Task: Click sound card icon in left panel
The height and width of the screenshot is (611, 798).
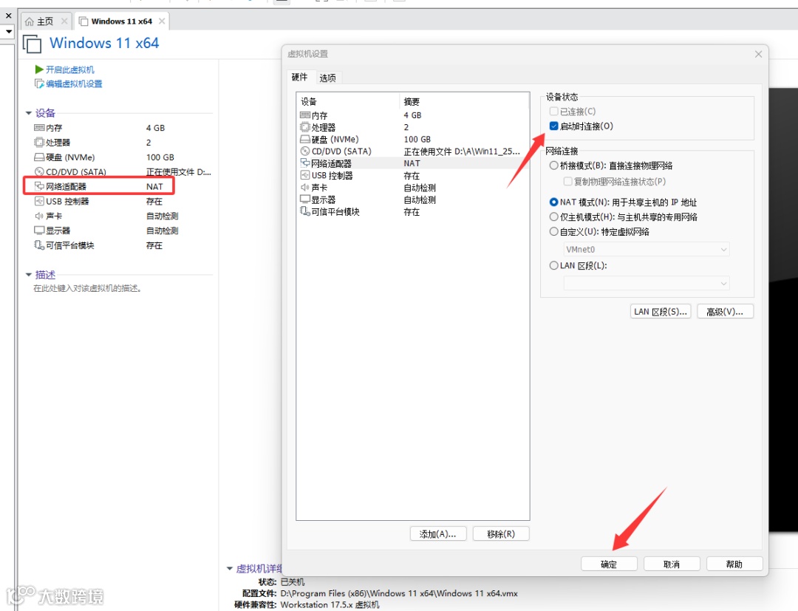Action: coord(39,216)
